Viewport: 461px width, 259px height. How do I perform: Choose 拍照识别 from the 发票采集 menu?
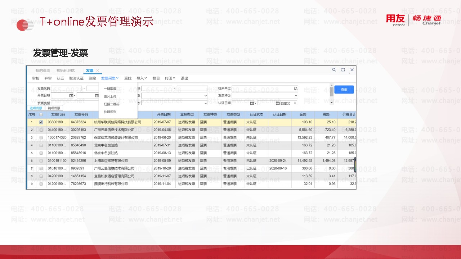point(110,112)
